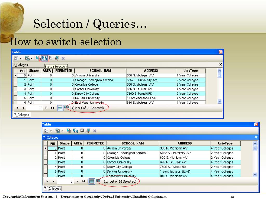Open Select By Attributes in lower Table window

tap(69, 131)
